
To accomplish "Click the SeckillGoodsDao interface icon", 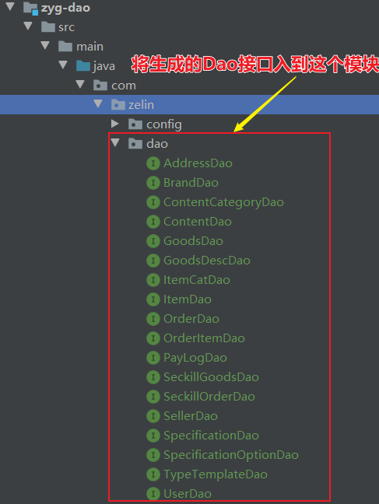I will point(153,377).
